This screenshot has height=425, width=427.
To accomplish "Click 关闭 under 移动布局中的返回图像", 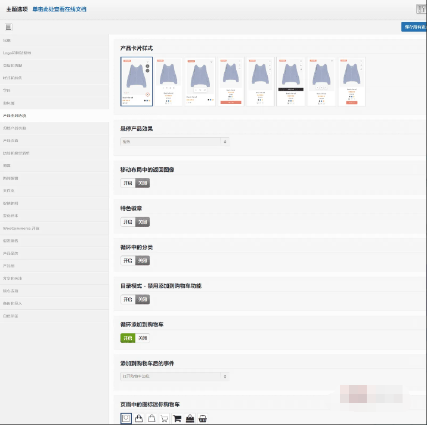I will [x=143, y=183].
